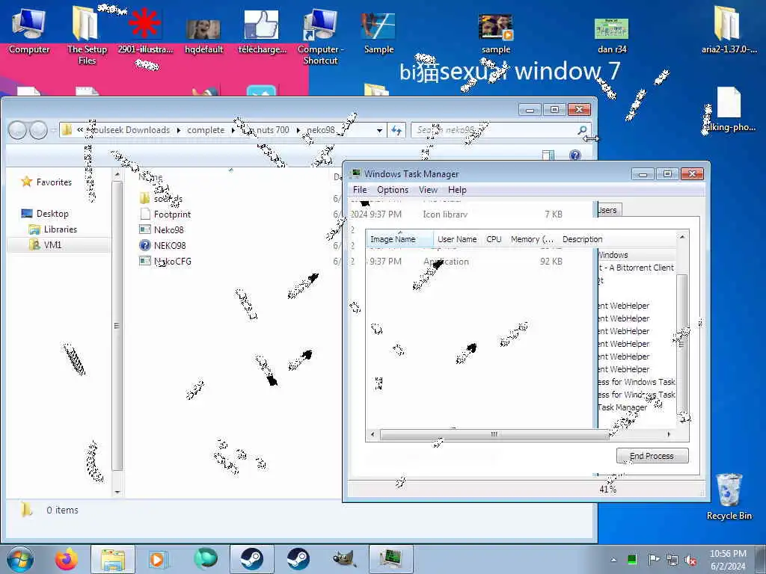The width and height of the screenshot is (766, 574).
Task: Click the process list scroll right arrow
Action: (669, 434)
